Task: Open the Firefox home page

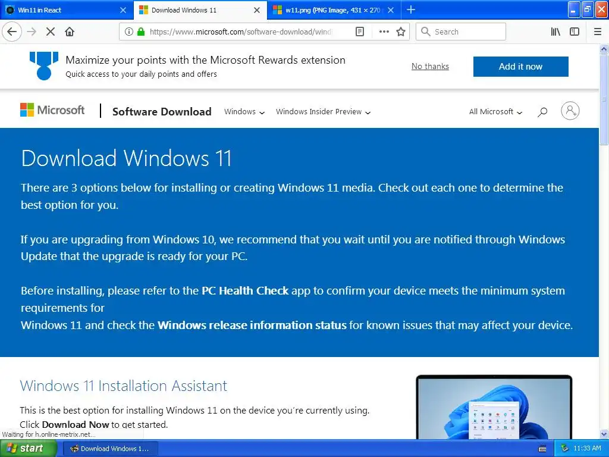Action: 70,32
